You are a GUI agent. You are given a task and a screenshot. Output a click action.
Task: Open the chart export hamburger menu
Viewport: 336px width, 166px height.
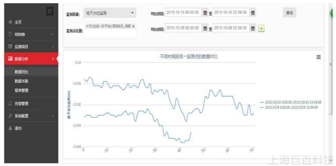coord(318,57)
